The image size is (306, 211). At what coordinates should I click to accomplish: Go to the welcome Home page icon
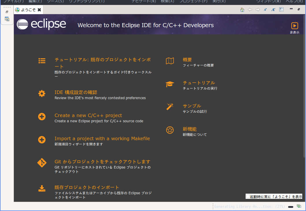242,10
